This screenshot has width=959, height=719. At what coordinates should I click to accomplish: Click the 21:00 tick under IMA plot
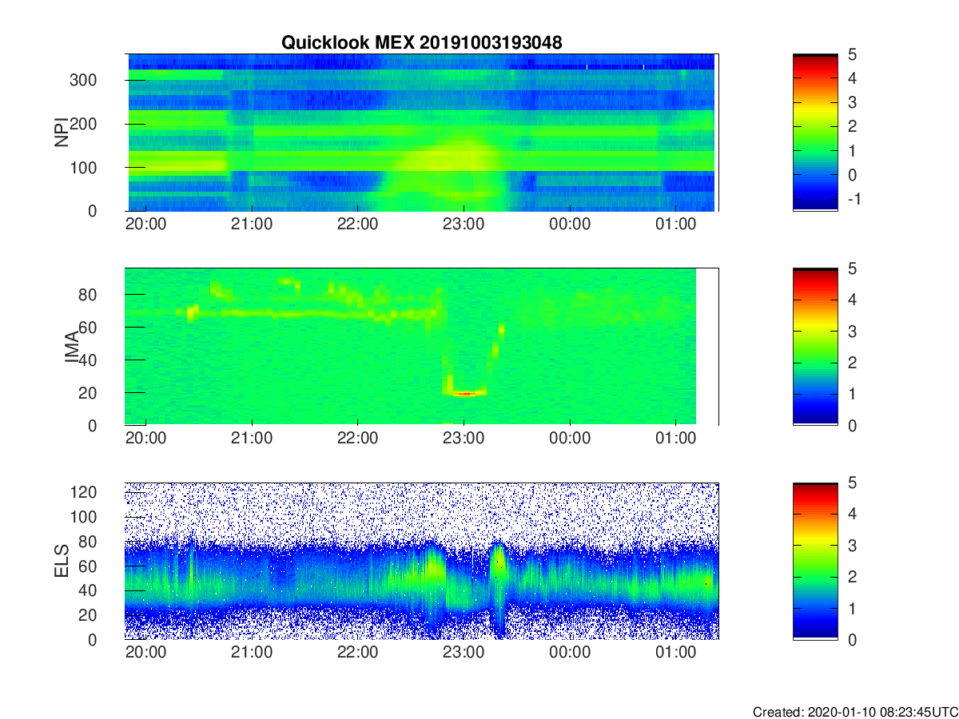click(252, 438)
